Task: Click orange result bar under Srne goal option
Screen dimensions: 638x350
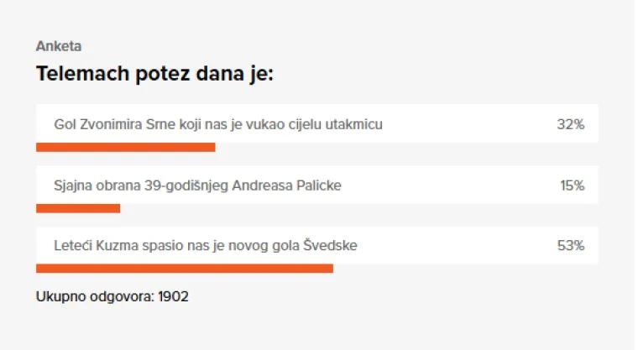Action: 126,148
